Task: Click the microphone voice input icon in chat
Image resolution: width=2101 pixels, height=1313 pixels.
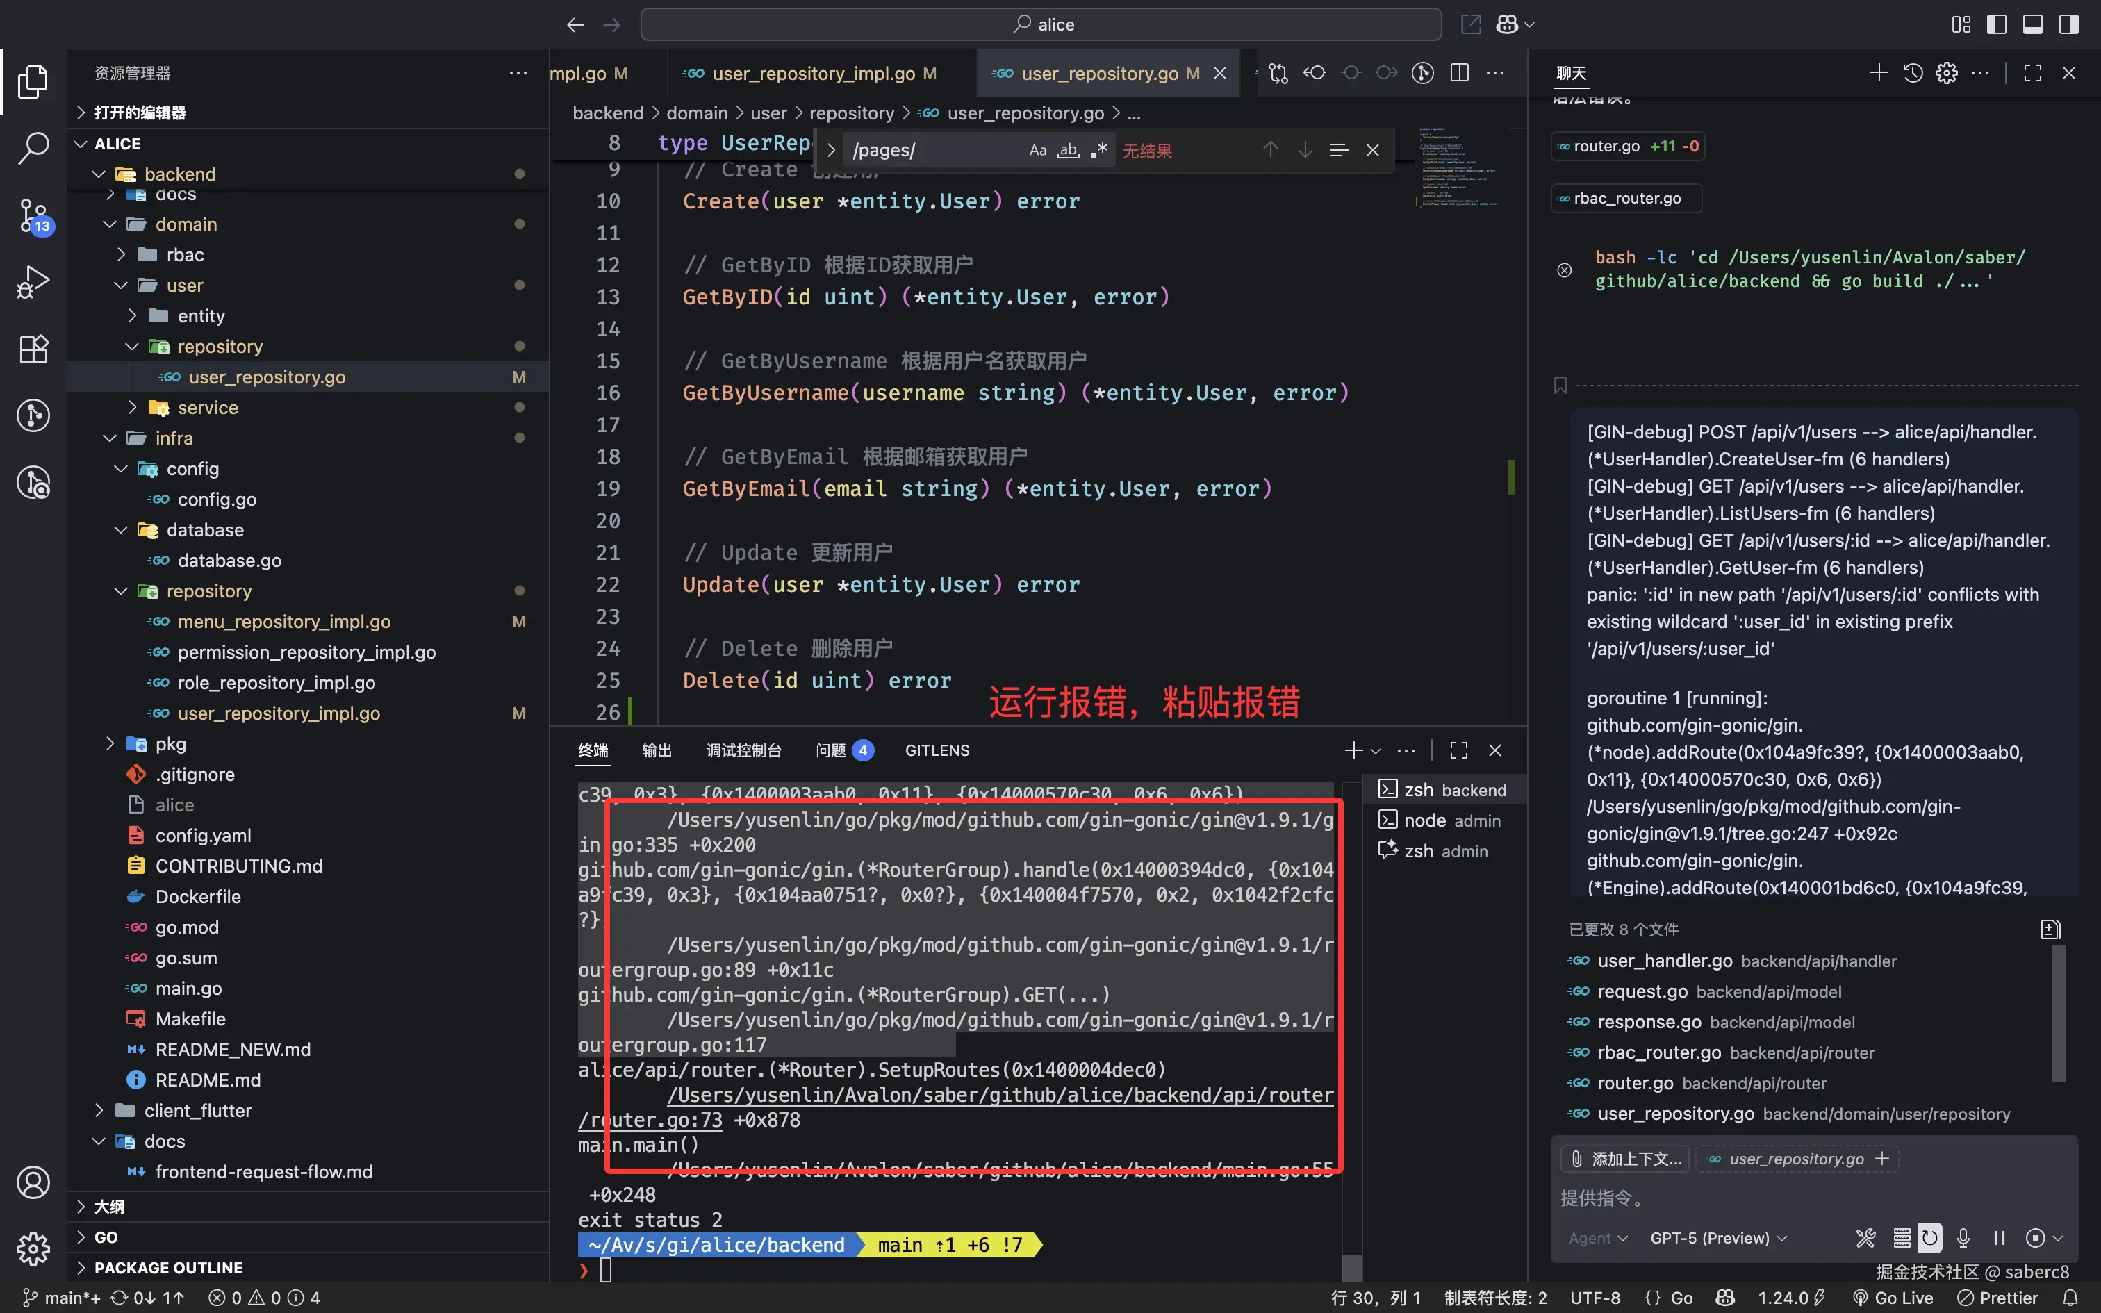Action: coord(1963,1237)
